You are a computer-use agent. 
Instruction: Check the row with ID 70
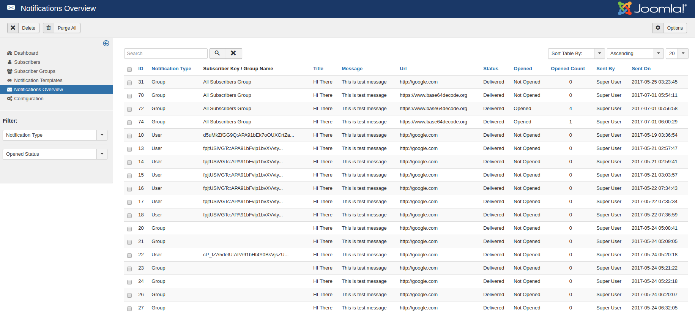pos(129,96)
